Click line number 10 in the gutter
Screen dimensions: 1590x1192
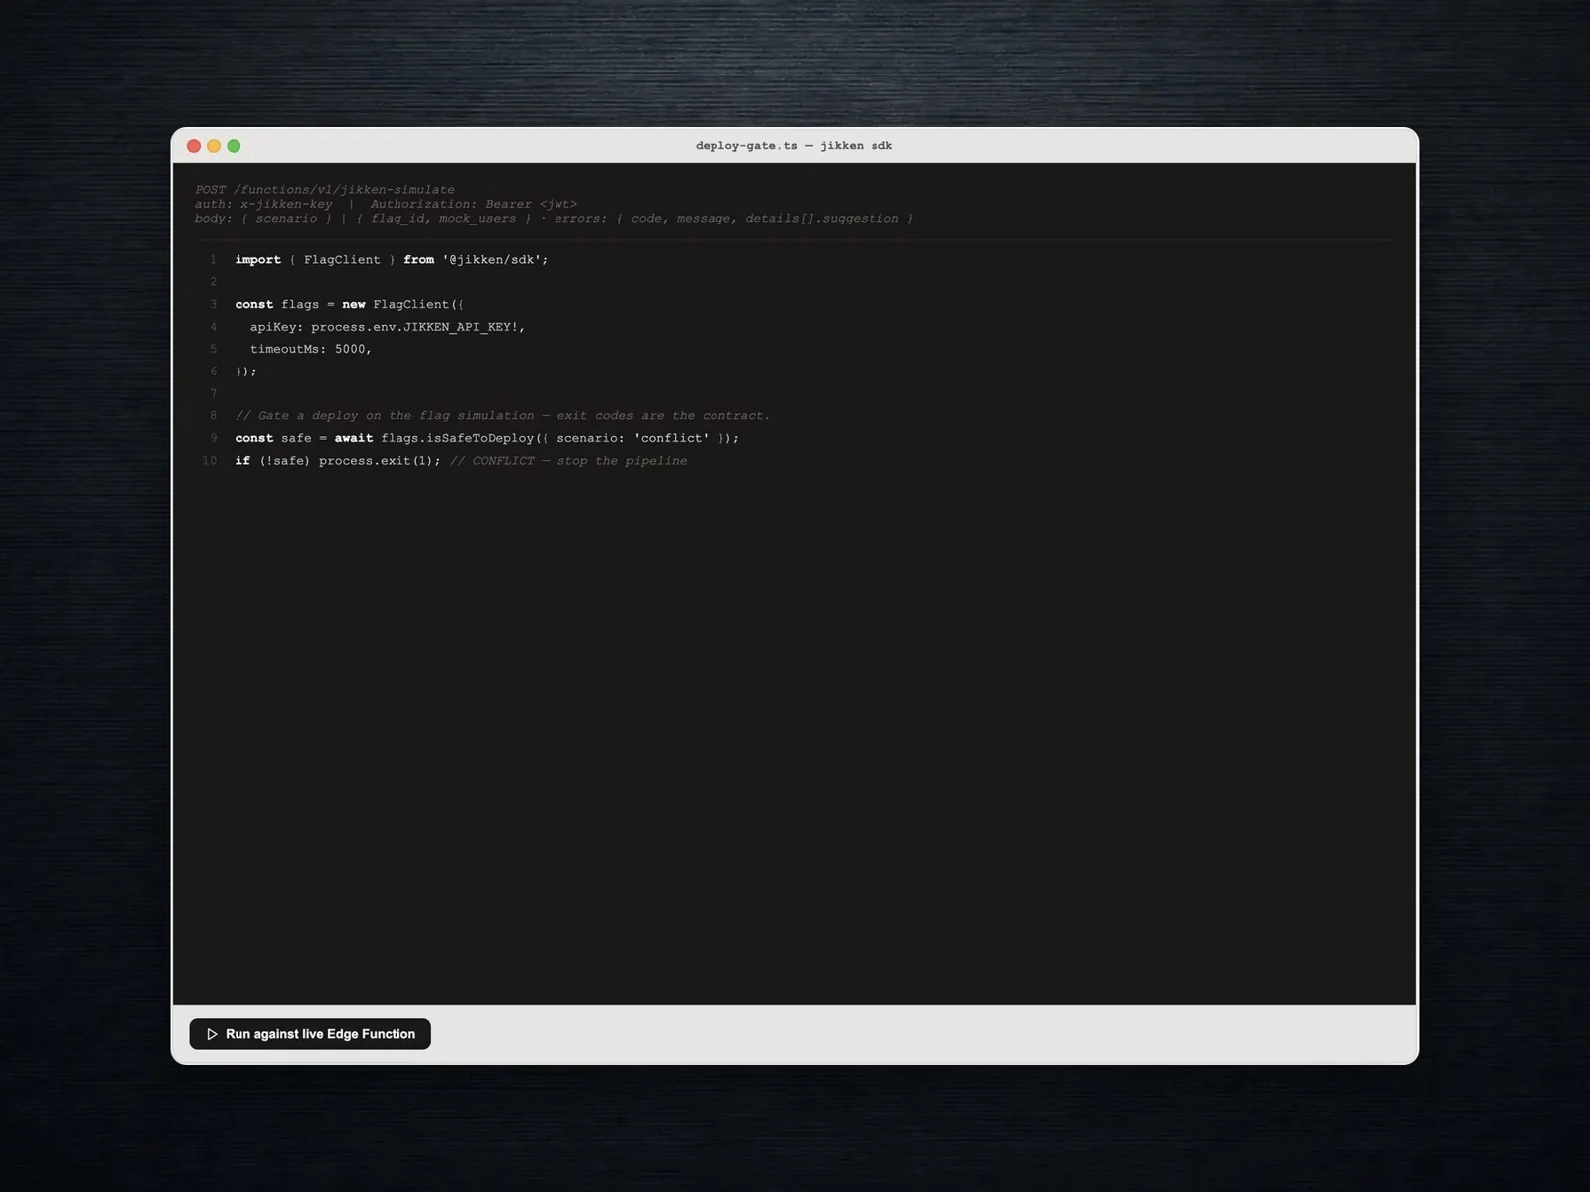209,461
